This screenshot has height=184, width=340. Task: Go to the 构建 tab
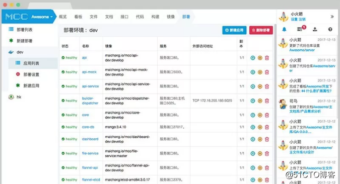(x=155, y=17)
